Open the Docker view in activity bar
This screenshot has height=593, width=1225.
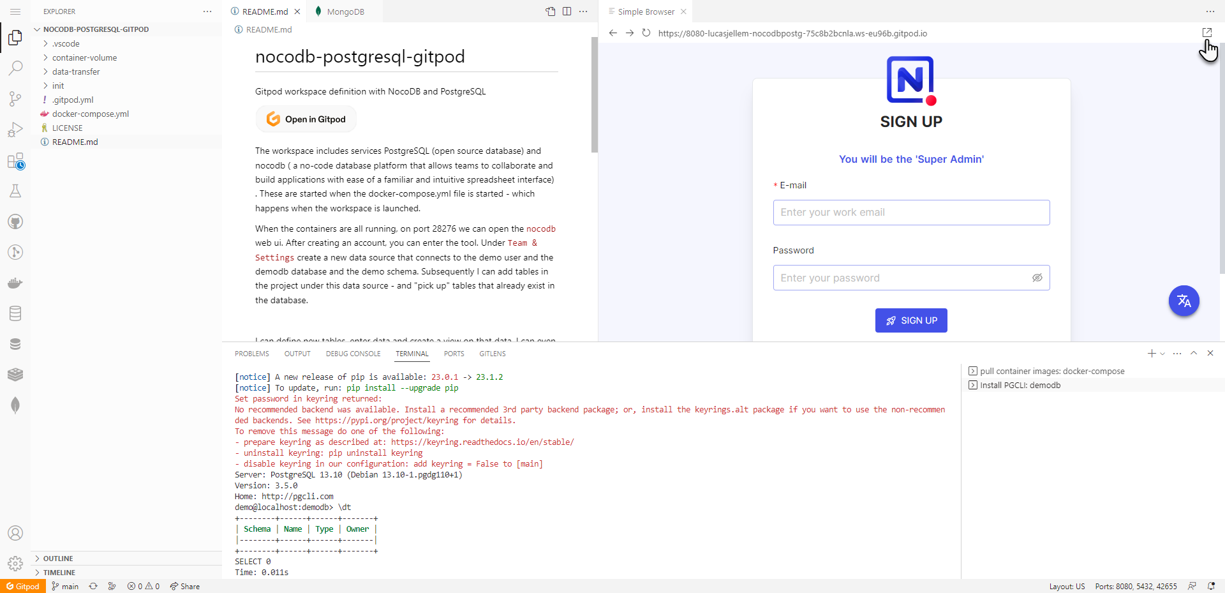tap(15, 283)
